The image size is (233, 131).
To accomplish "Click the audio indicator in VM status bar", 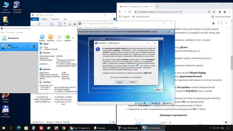I will pos(142,103).
